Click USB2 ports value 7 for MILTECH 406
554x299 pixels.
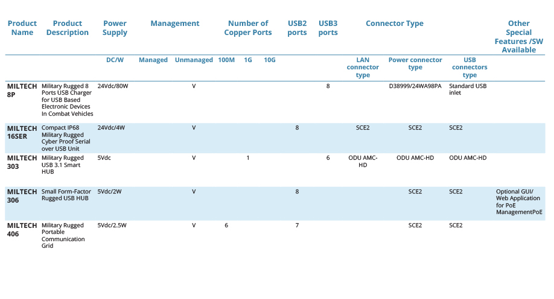297,225
